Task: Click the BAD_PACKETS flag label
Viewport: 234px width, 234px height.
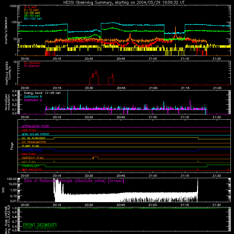Action: tap(32, 170)
